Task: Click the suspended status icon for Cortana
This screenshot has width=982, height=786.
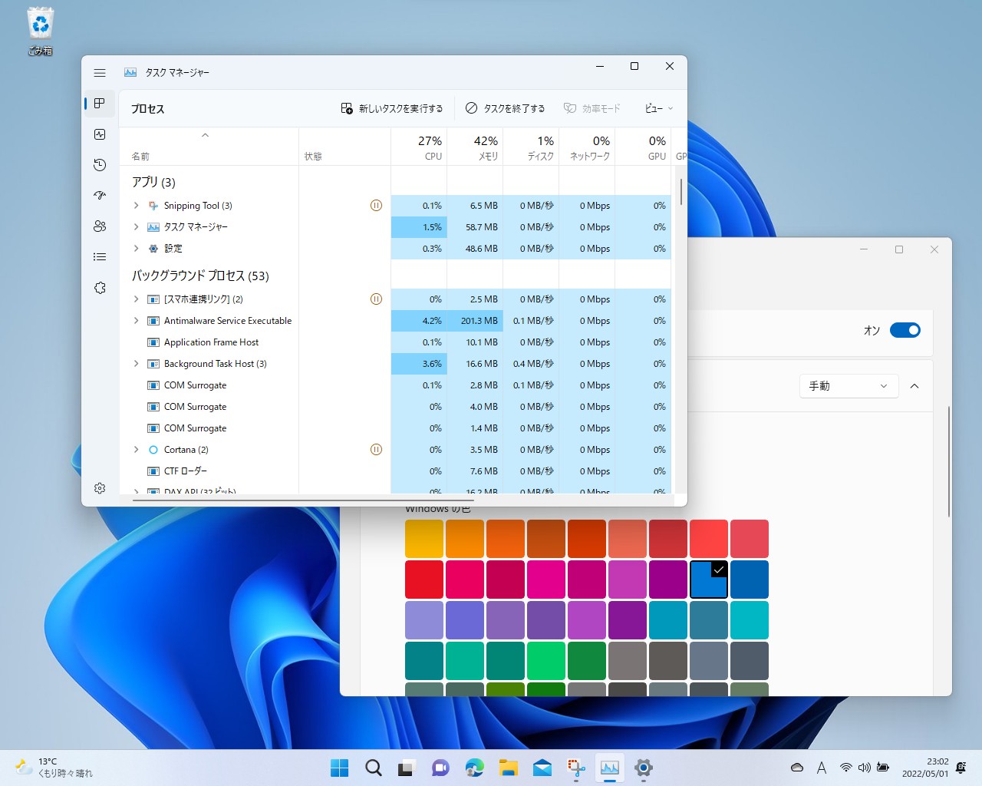Action: [x=376, y=450]
